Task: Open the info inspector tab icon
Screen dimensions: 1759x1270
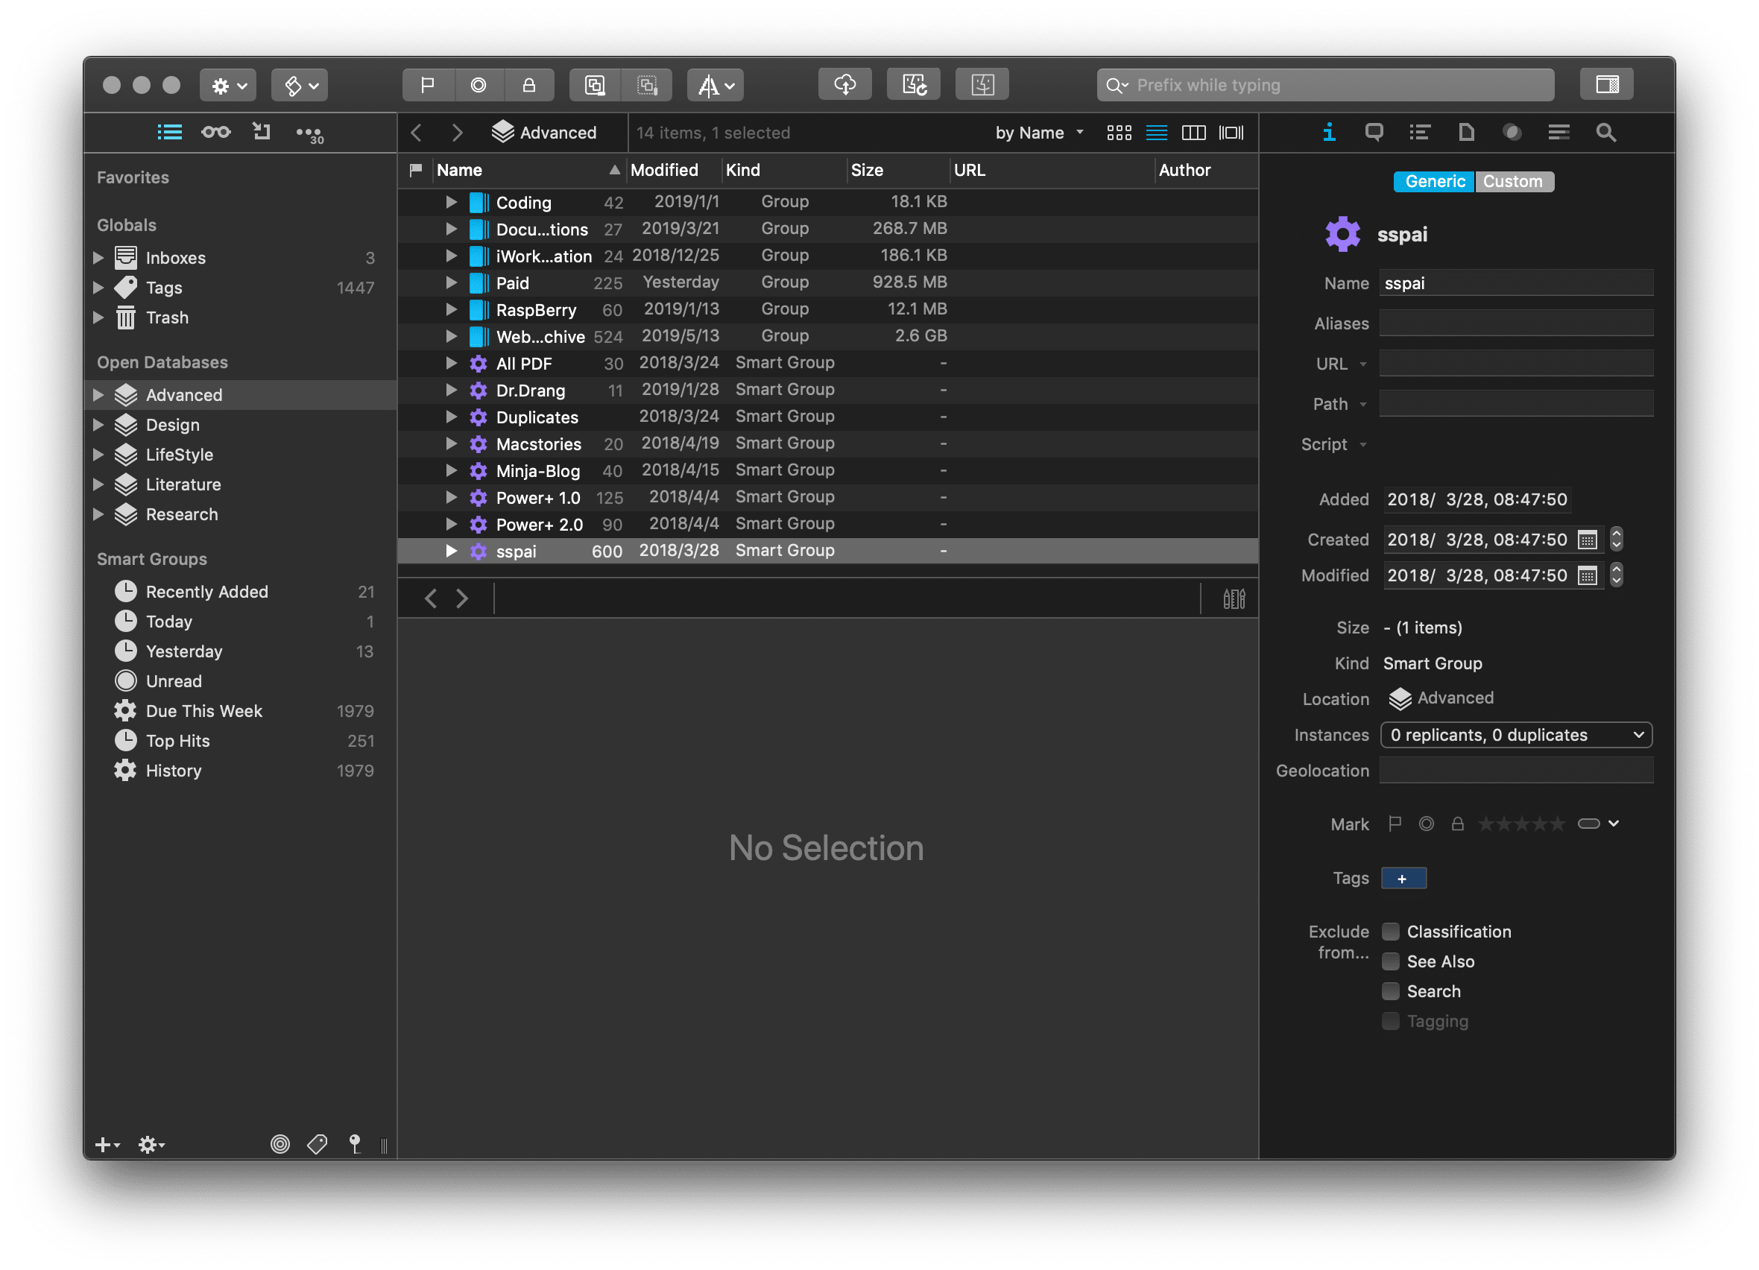Action: tap(1328, 133)
